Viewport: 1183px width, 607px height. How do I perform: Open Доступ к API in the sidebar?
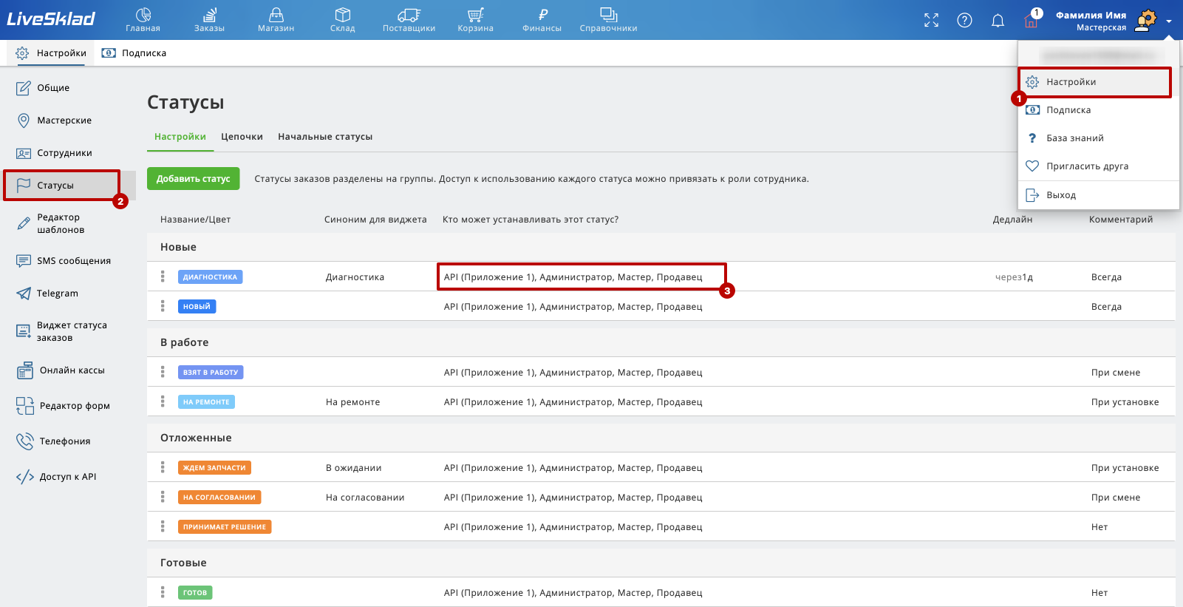(x=67, y=477)
